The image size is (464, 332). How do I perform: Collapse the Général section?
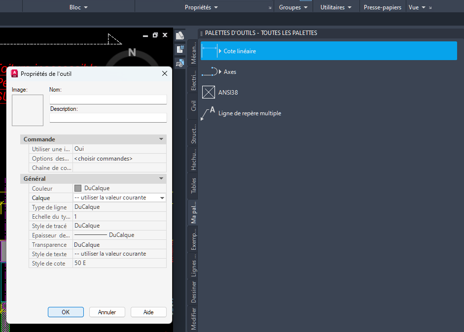click(x=161, y=178)
